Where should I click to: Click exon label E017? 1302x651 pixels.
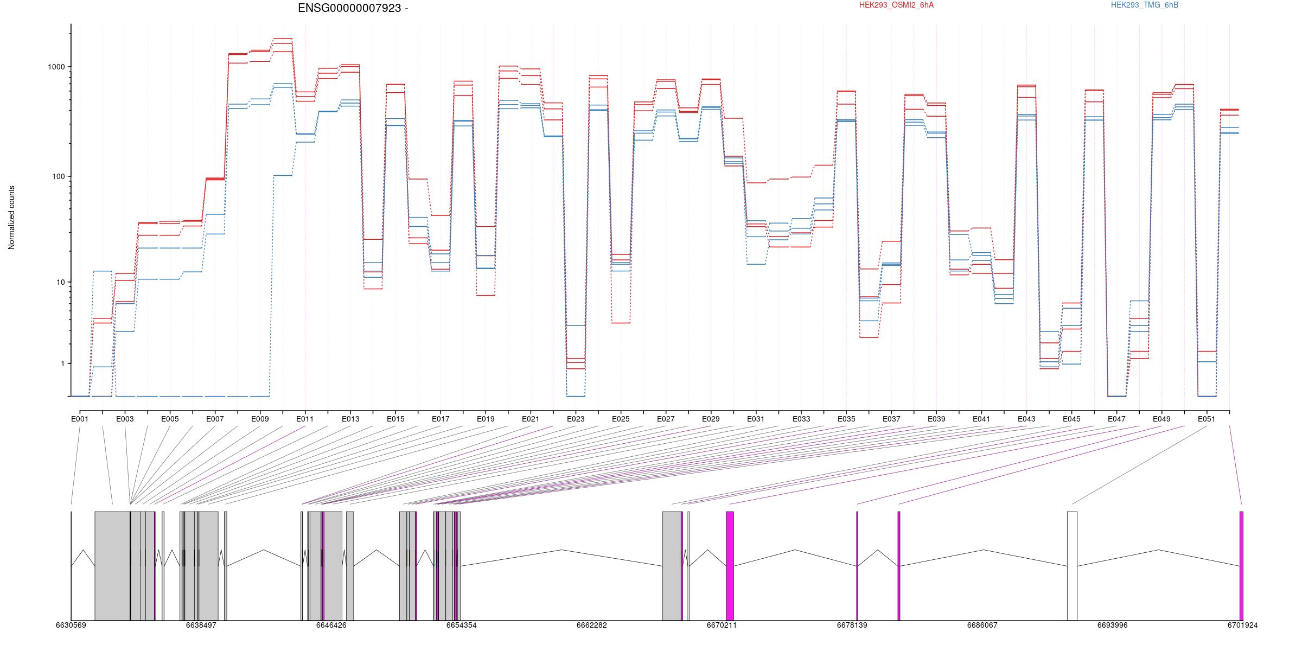(x=441, y=419)
